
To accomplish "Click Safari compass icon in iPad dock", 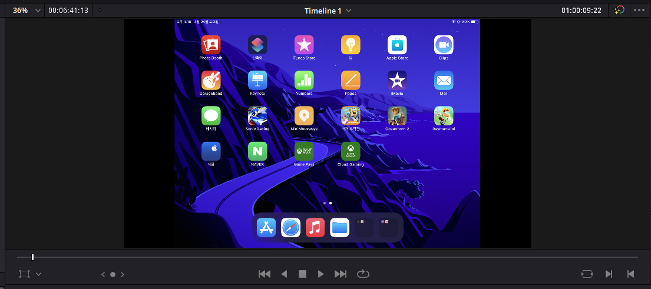I will [290, 228].
